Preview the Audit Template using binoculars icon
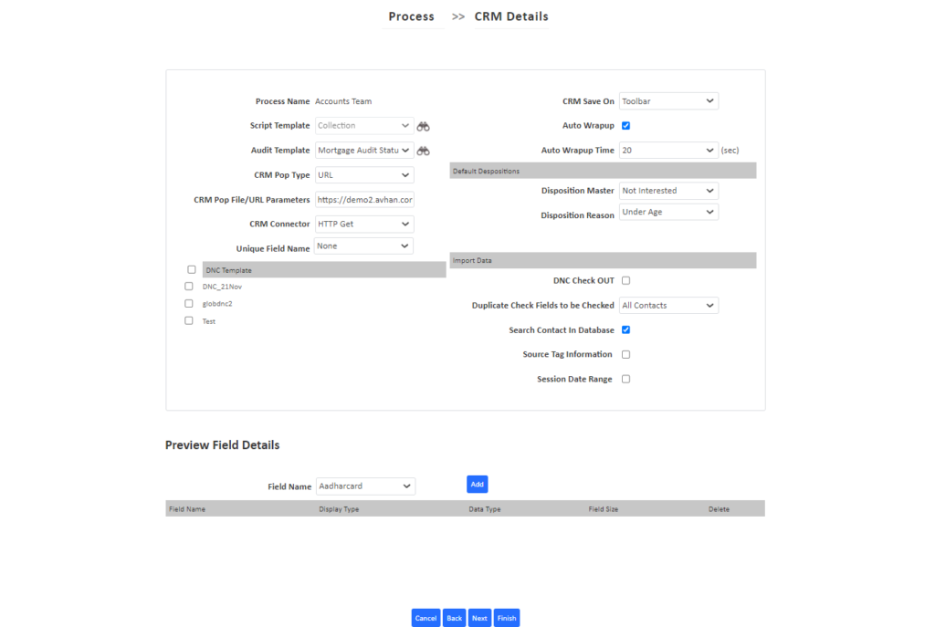Screen dimensions: 935x627 423,151
